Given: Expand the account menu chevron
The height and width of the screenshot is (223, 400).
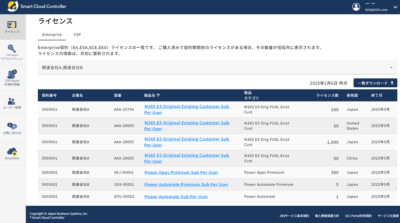Looking at the screenshot, I should point(395,7).
